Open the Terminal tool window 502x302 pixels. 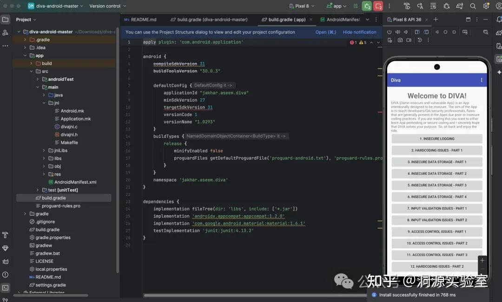[5, 288]
